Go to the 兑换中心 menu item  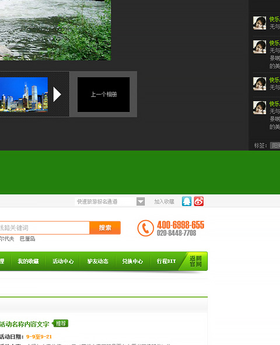coord(132,261)
